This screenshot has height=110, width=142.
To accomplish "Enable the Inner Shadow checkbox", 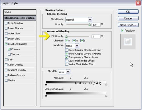I will pos(6,28).
